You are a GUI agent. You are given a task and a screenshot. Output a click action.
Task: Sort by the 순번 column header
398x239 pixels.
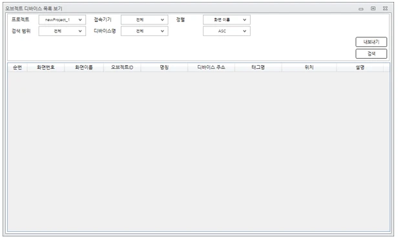(x=17, y=68)
